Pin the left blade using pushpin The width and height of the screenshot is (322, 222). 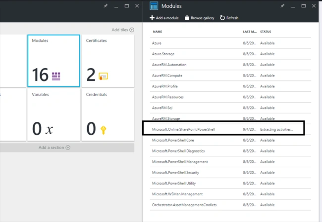[x=106, y=6]
